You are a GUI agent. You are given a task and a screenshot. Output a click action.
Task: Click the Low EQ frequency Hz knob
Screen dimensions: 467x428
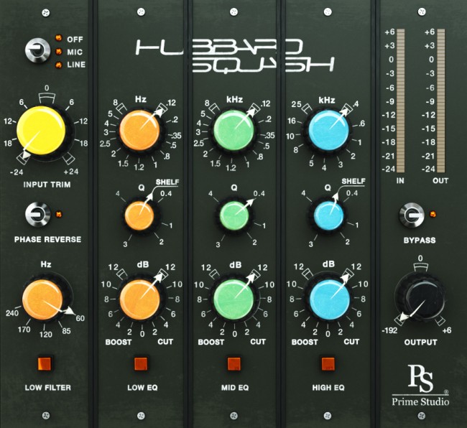(x=140, y=130)
